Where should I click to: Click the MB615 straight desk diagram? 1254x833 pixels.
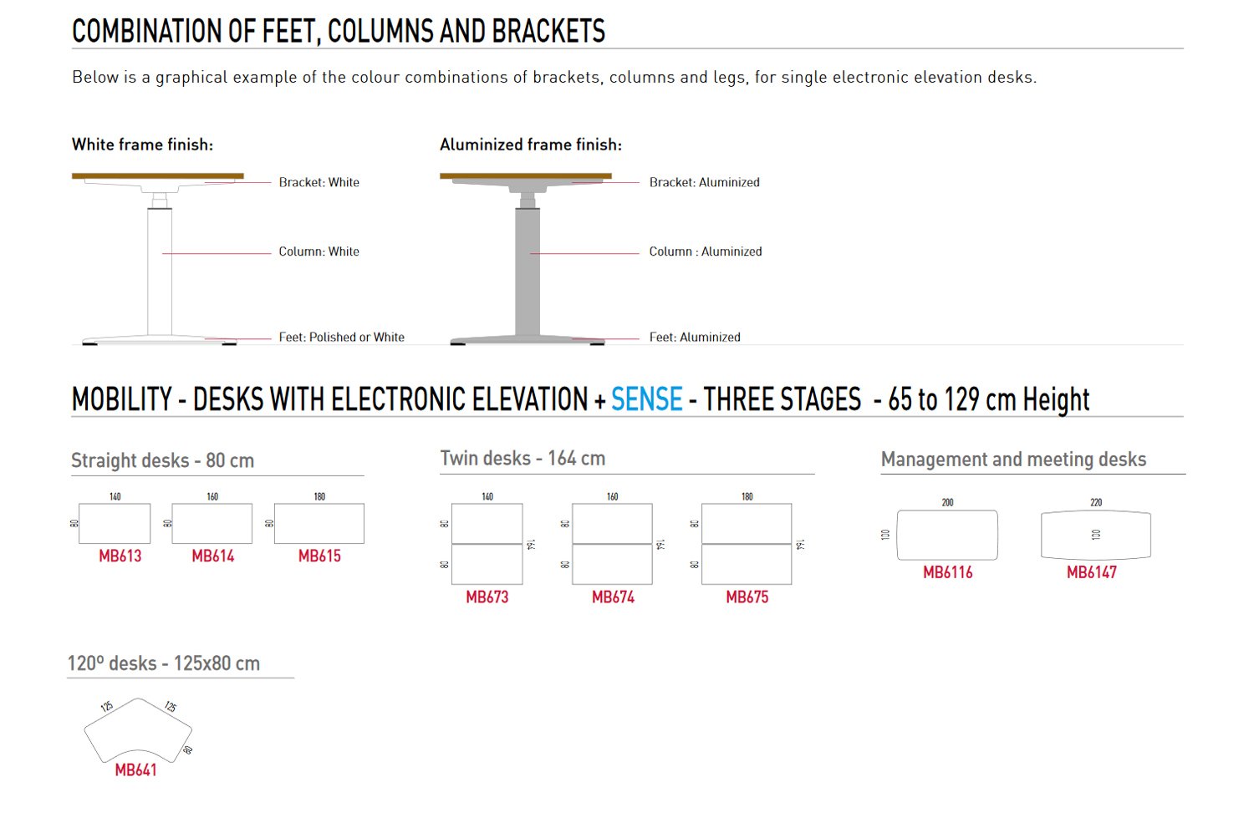tap(319, 524)
